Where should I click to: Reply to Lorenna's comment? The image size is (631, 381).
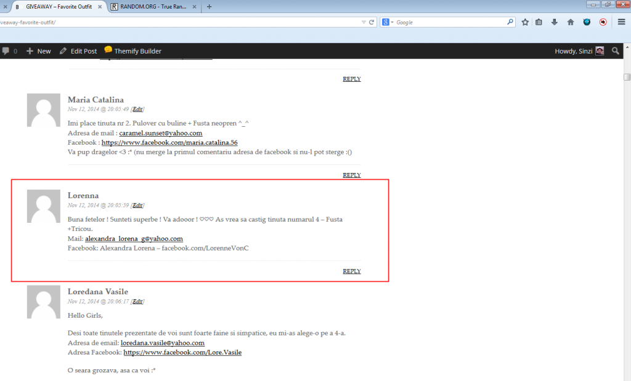pos(351,271)
